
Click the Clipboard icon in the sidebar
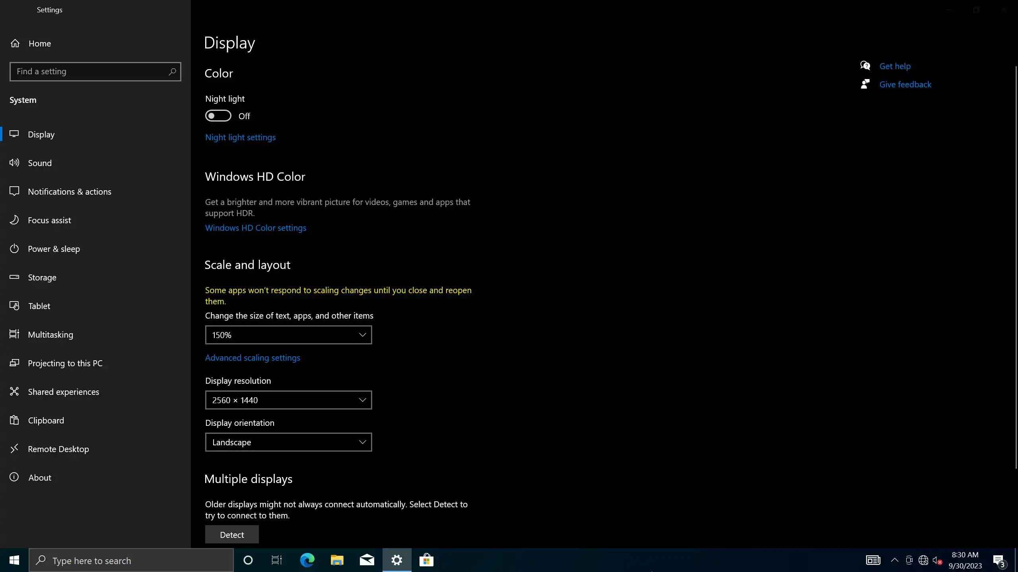[x=14, y=420]
